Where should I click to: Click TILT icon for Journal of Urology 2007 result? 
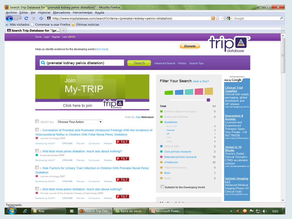pyautogui.click(x=123, y=180)
